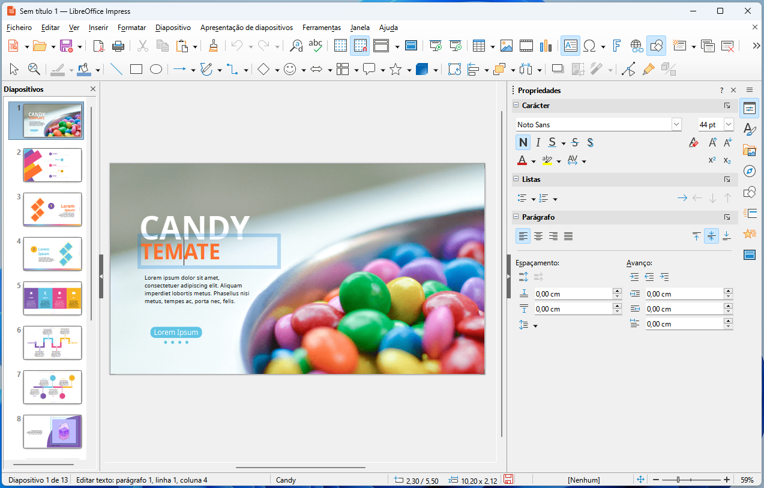Collapse the Listas section

(x=516, y=179)
